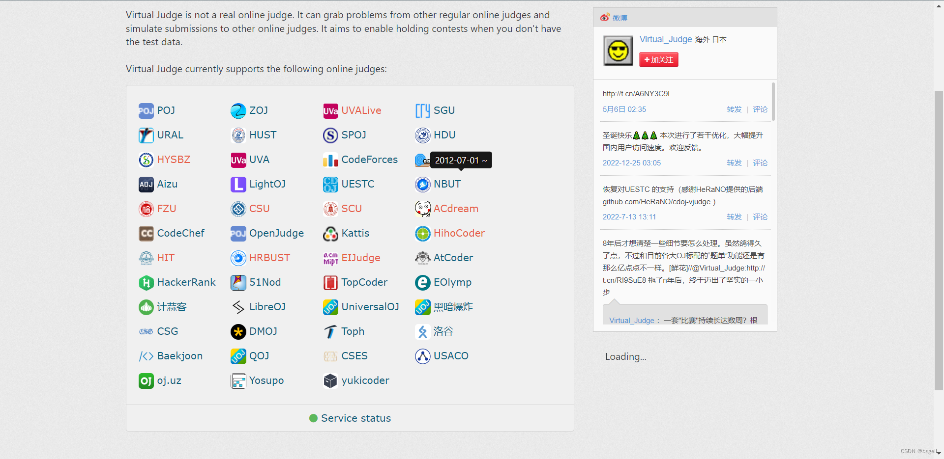Open the OpenJudge link
Viewport: 944px width, 459px height.
tap(276, 233)
